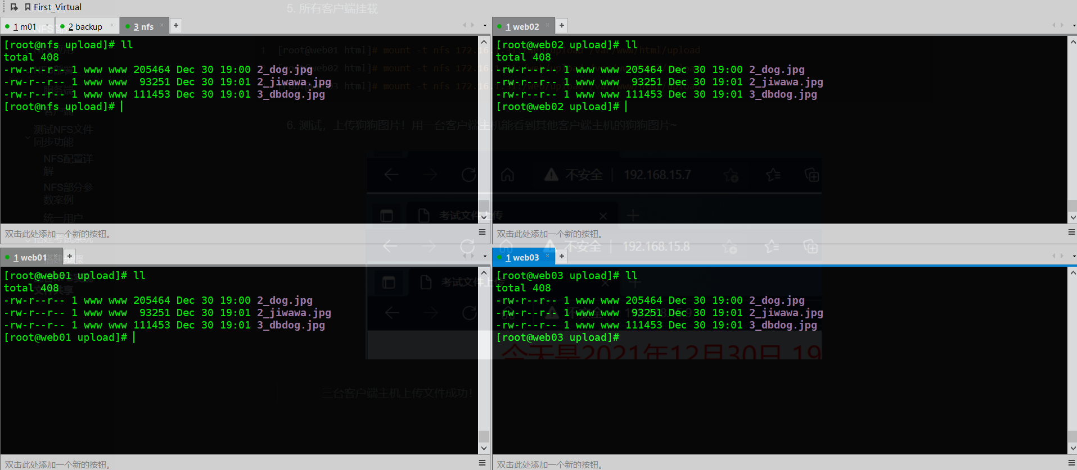Click the web02 terminal scrollbar thumb
The width and height of the screenshot is (1077, 470).
point(1073,206)
